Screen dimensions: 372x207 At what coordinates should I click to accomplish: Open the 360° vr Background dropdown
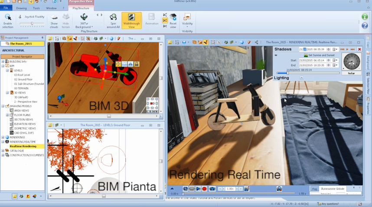(84, 21)
